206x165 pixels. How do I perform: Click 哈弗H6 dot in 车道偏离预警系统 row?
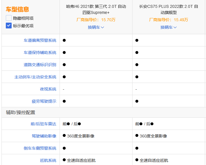[64, 40]
